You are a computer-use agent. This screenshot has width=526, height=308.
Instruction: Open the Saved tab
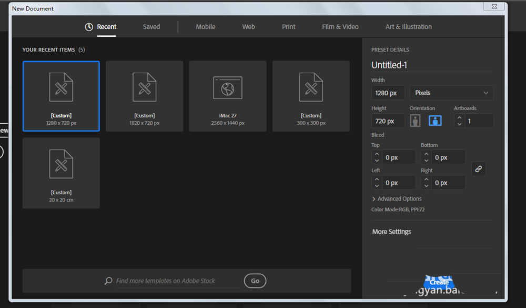point(151,27)
